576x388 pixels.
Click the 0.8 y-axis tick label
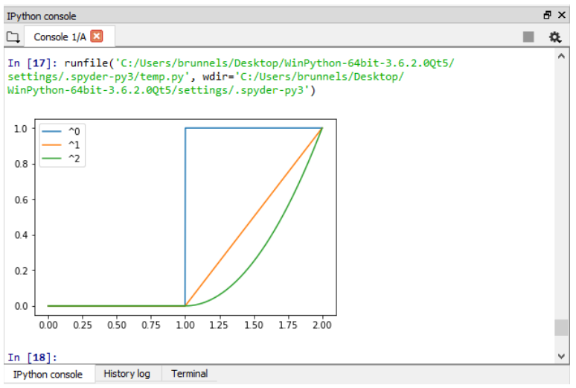point(21,164)
